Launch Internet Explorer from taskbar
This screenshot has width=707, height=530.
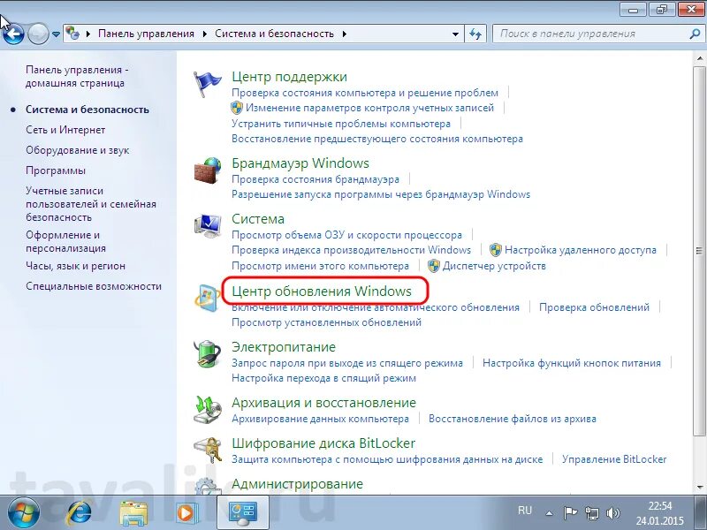80,512
